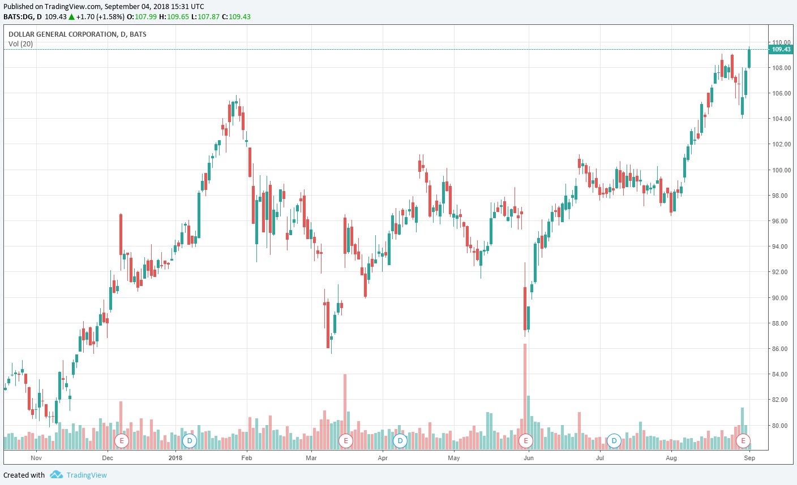Click the 106.00 price axis label
797x485 pixels.
(782, 93)
